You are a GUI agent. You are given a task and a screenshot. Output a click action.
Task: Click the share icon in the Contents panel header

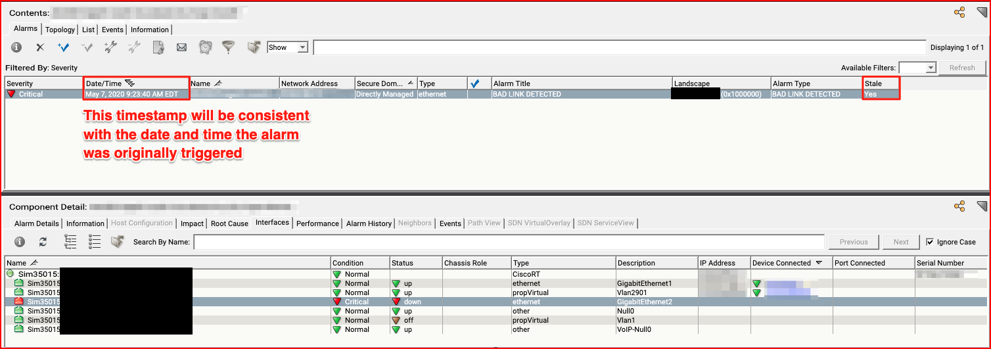959,12
